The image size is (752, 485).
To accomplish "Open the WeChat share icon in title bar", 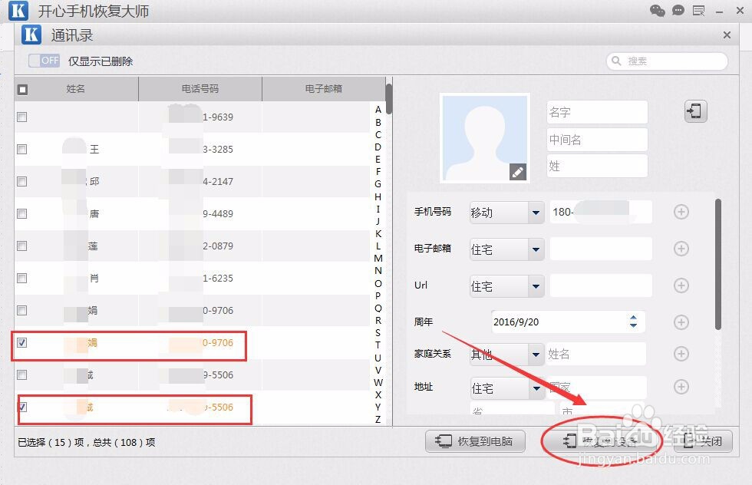I will pos(658,11).
